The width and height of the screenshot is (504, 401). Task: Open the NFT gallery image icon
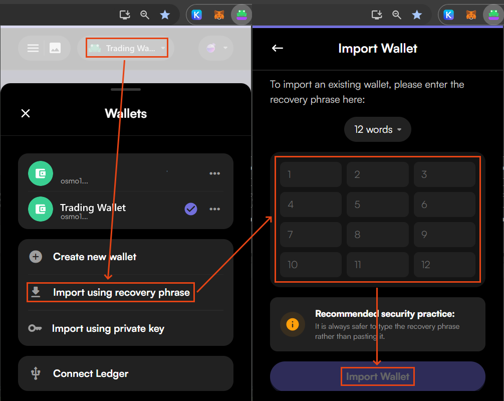click(x=55, y=48)
